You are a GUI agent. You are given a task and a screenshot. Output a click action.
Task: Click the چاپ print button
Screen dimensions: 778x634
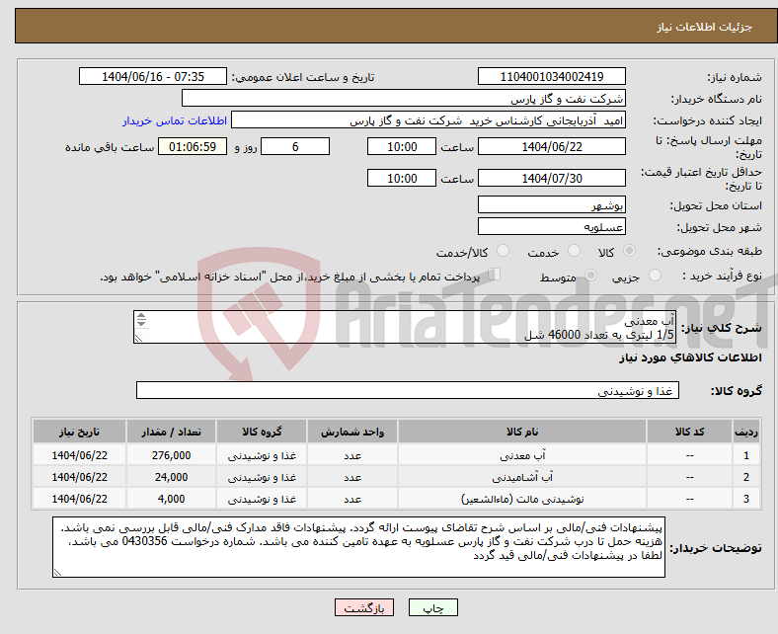(432, 607)
